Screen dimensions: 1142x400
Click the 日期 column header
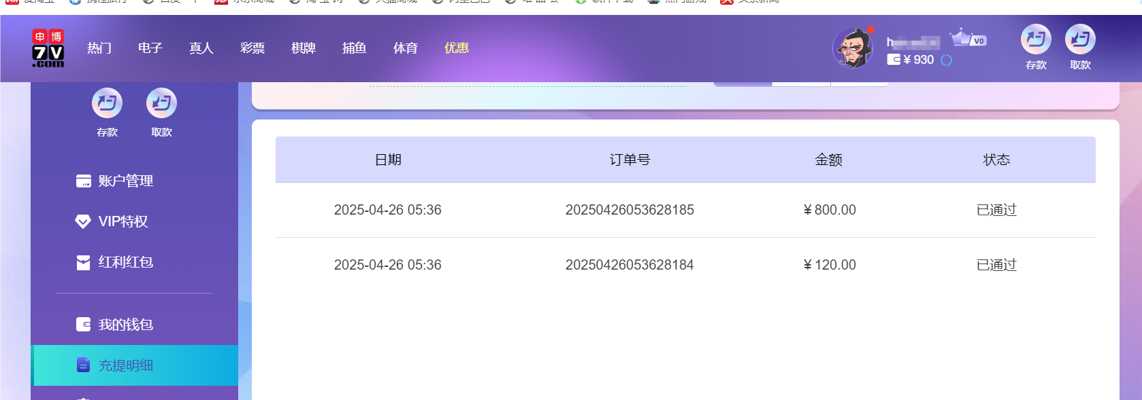point(388,160)
